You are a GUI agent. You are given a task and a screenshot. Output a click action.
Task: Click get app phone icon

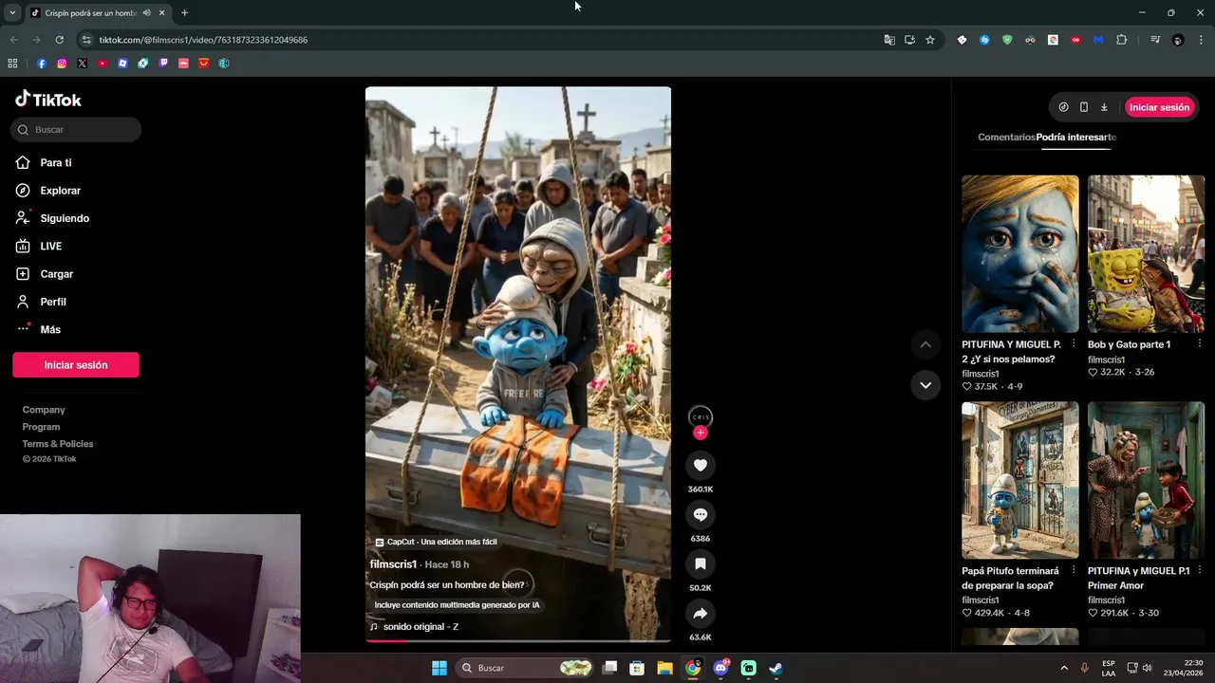[x=1084, y=107]
